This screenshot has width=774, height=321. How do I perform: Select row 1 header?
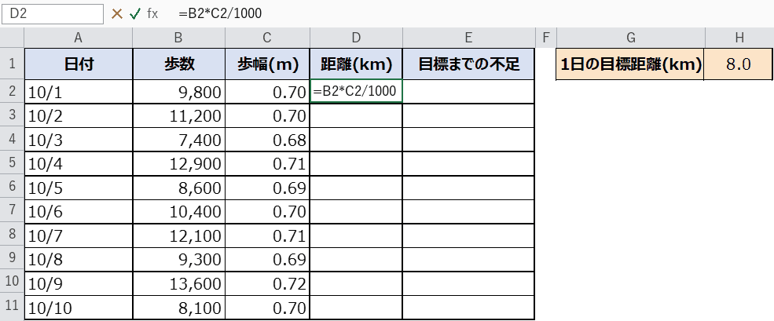pos(12,64)
